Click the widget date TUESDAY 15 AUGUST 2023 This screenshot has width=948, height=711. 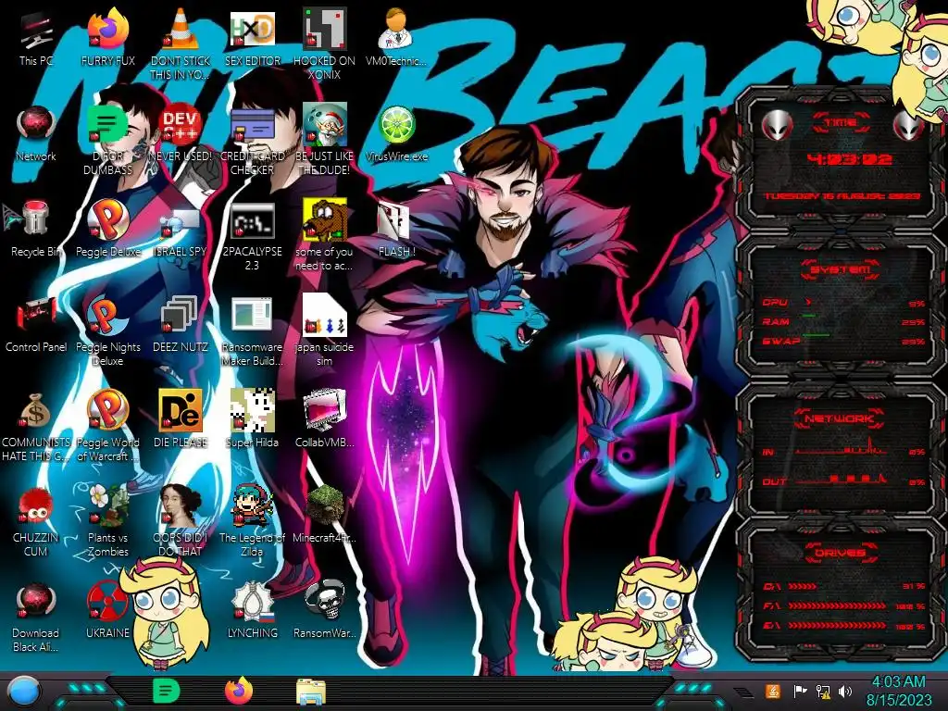842,196
